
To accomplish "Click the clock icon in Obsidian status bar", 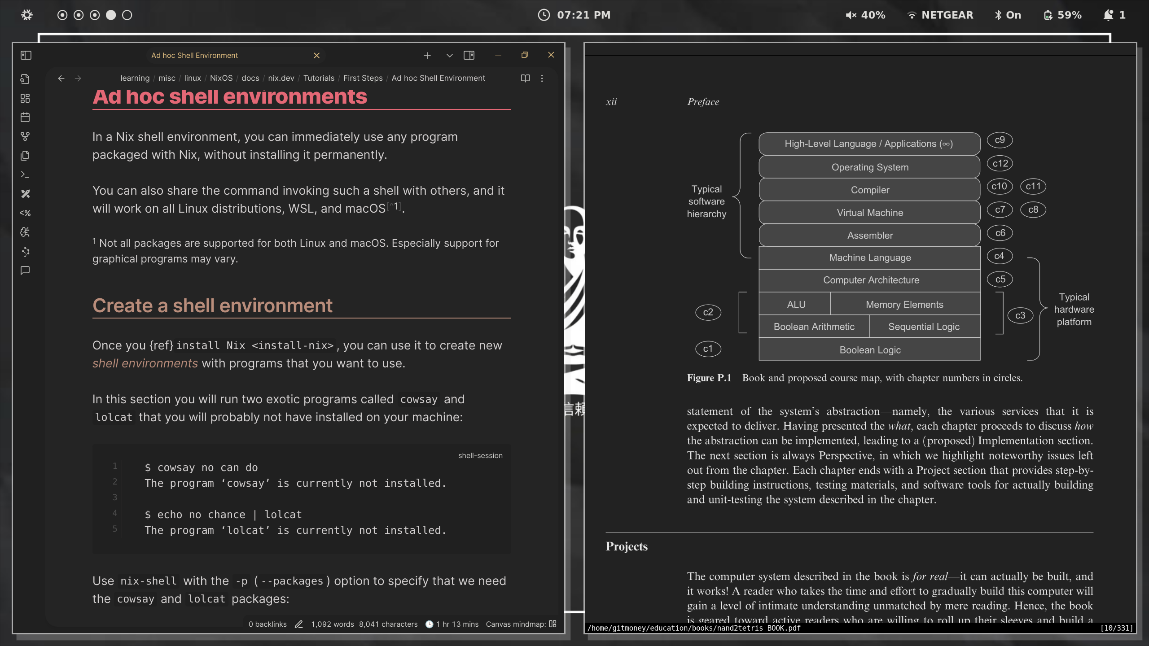I will 429,624.
